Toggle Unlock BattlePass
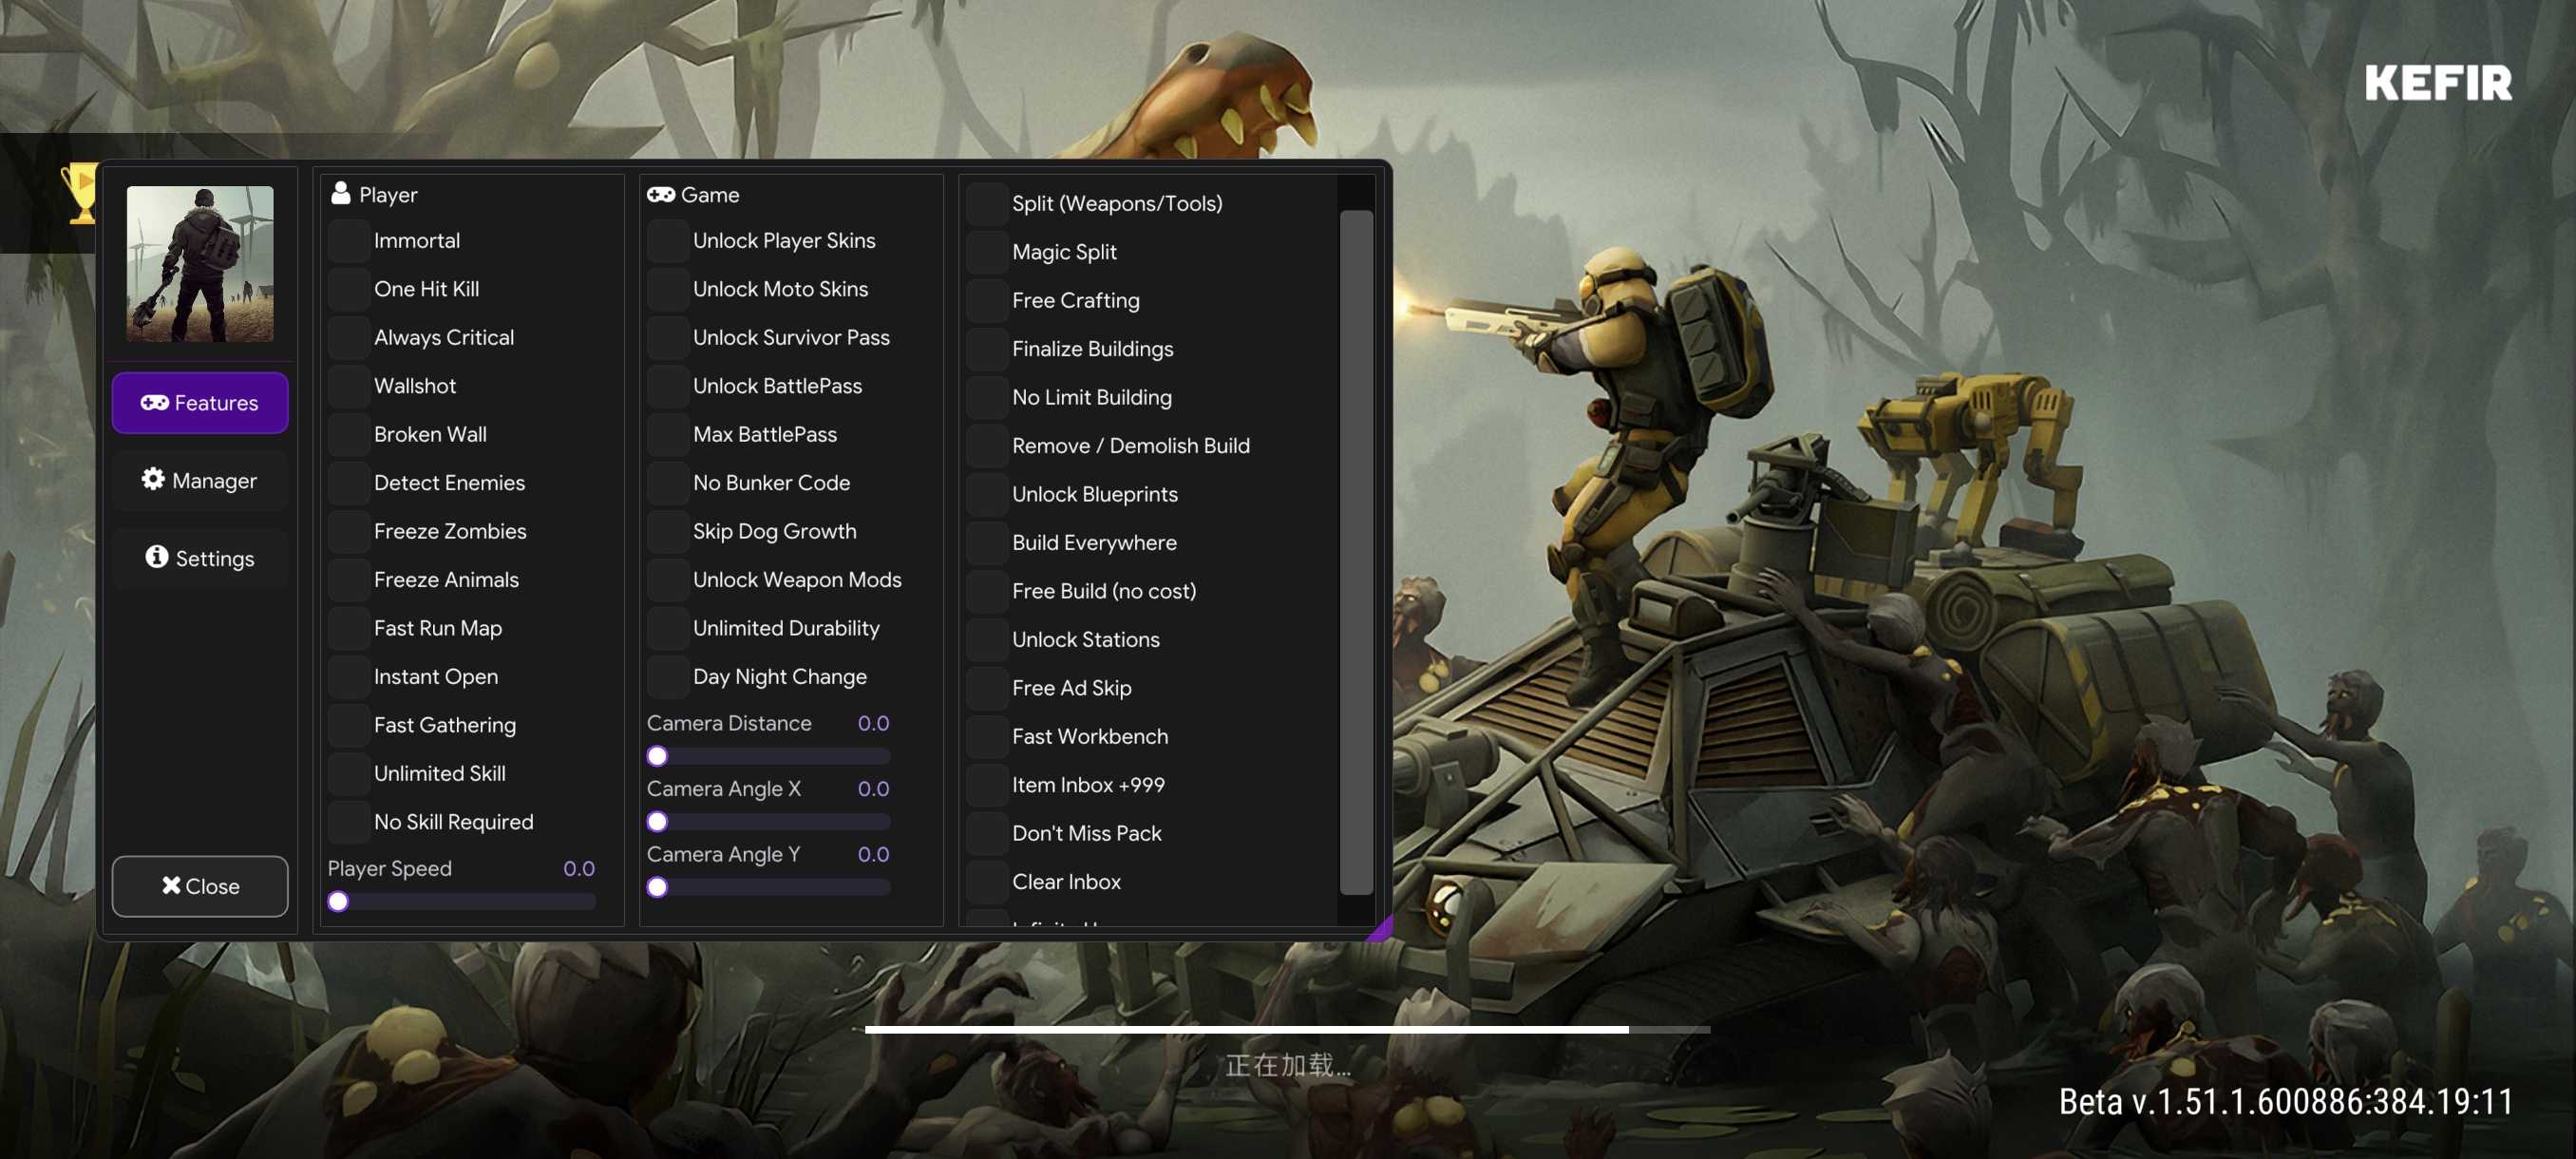This screenshot has height=1159, width=2576. (x=668, y=386)
